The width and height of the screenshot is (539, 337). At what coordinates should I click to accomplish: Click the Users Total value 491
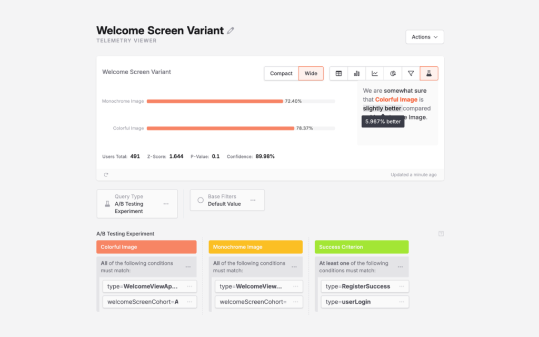(135, 156)
